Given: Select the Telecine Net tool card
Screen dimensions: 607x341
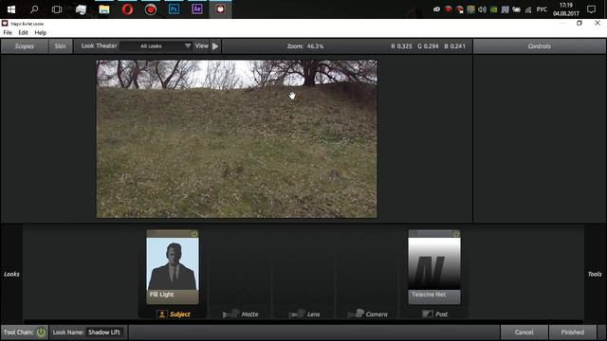Looking at the screenshot, I should pos(434,267).
